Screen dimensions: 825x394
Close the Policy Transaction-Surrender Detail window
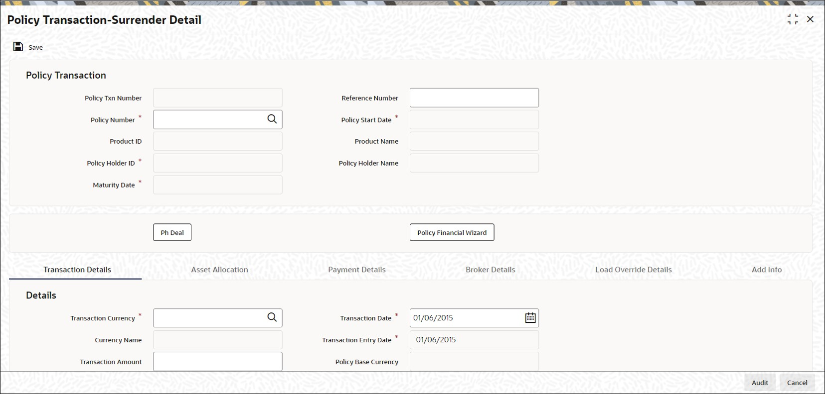pyautogui.click(x=811, y=19)
